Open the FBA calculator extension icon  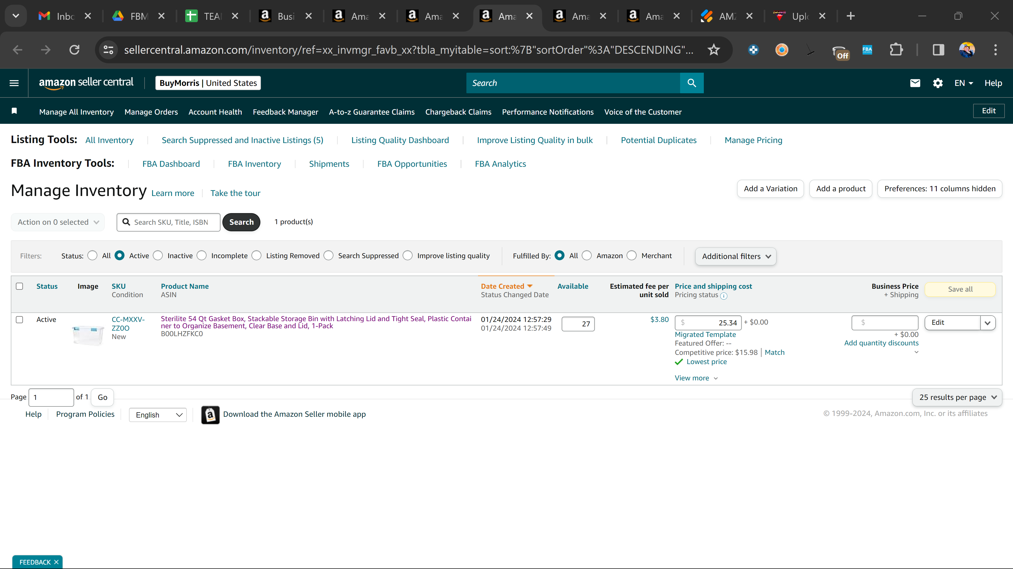coord(867,50)
